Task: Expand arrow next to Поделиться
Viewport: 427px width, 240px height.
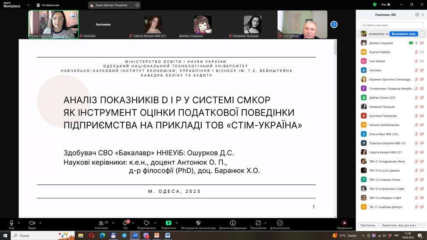Action: (x=177, y=223)
